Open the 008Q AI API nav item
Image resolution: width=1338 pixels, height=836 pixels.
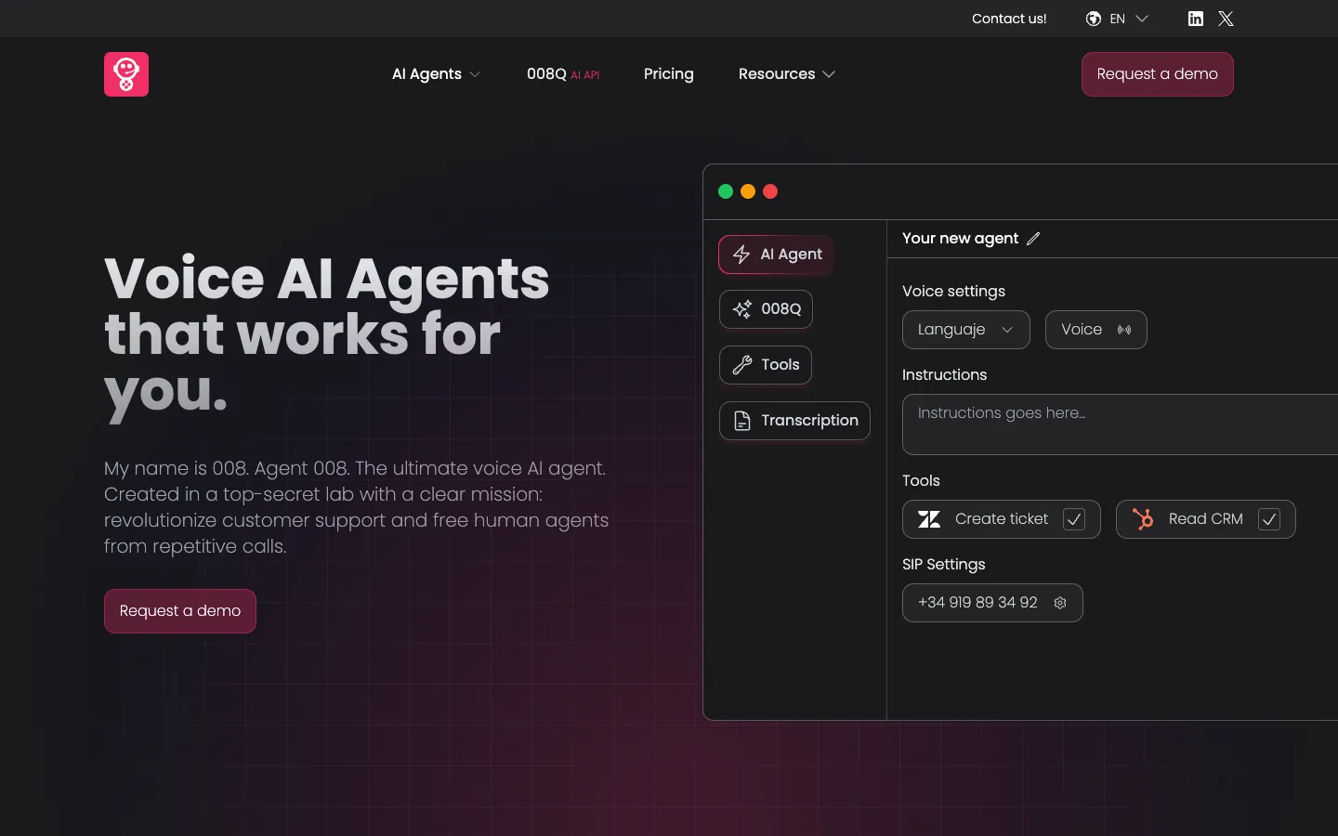563,74
